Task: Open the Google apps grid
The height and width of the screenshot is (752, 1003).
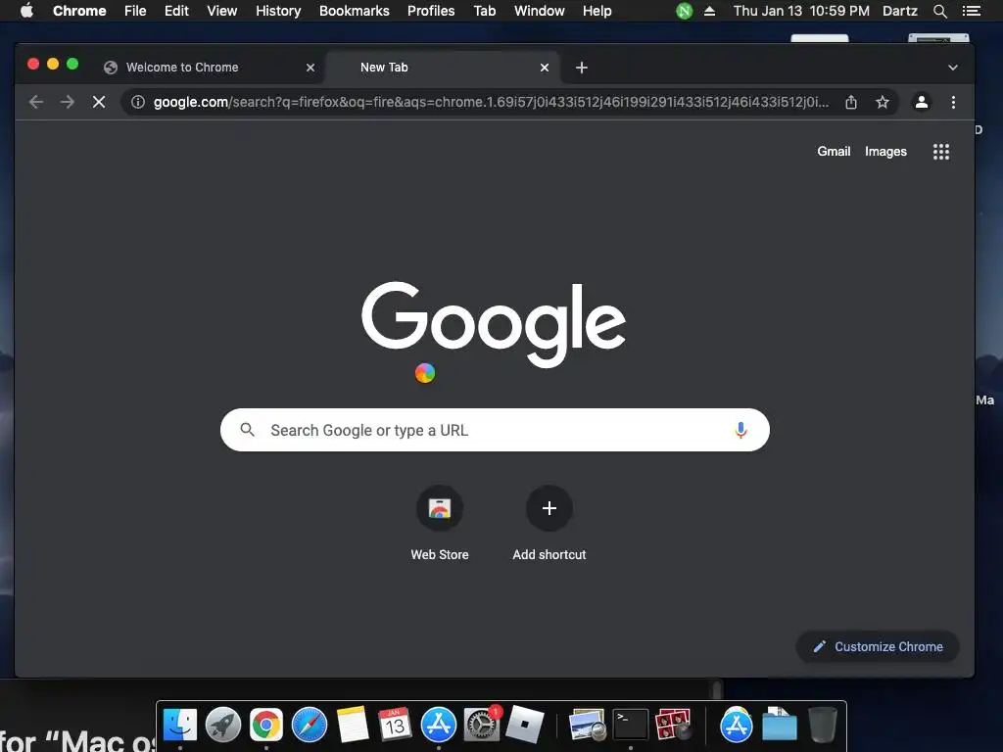Action: coord(941,152)
